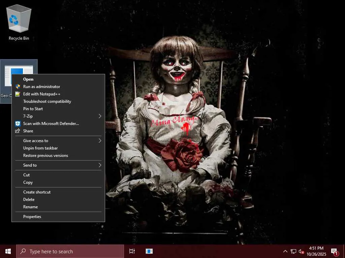Open Task View from the taskbar
This screenshot has height=258, width=345.
[132, 251]
